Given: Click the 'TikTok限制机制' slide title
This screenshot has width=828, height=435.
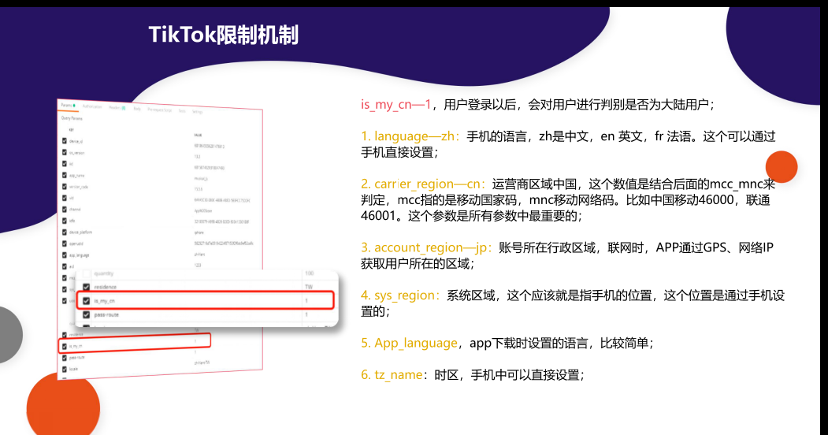Looking at the screenshot, I should pos(224,35).
